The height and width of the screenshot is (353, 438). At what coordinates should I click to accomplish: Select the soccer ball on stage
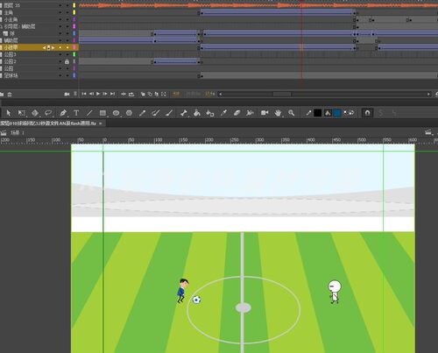[197, 300]
